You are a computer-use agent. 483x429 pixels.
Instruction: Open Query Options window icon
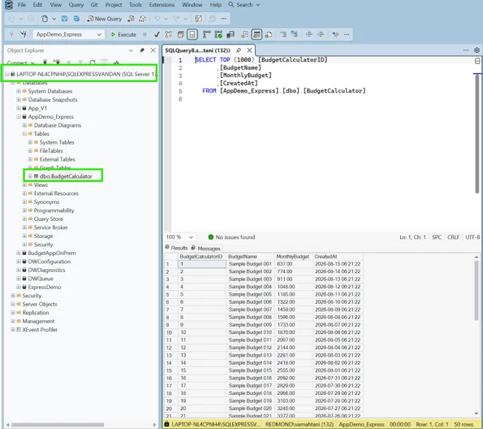181,34
